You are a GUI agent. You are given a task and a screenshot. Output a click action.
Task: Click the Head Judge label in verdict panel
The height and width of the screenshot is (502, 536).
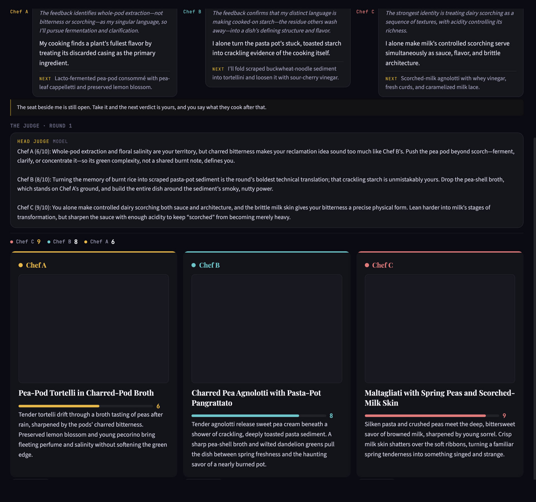[33, 141]
